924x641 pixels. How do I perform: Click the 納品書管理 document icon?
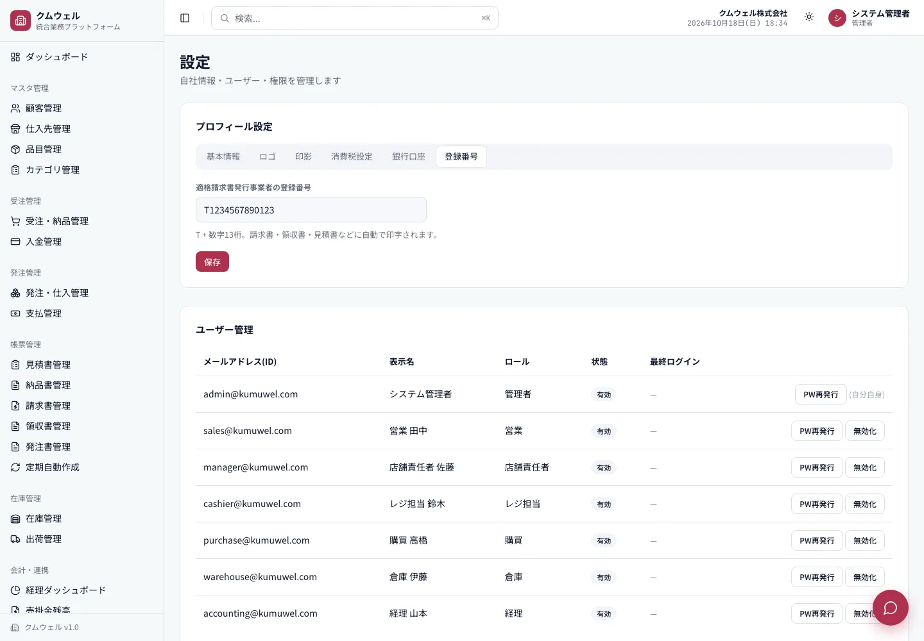click(15, 385)
